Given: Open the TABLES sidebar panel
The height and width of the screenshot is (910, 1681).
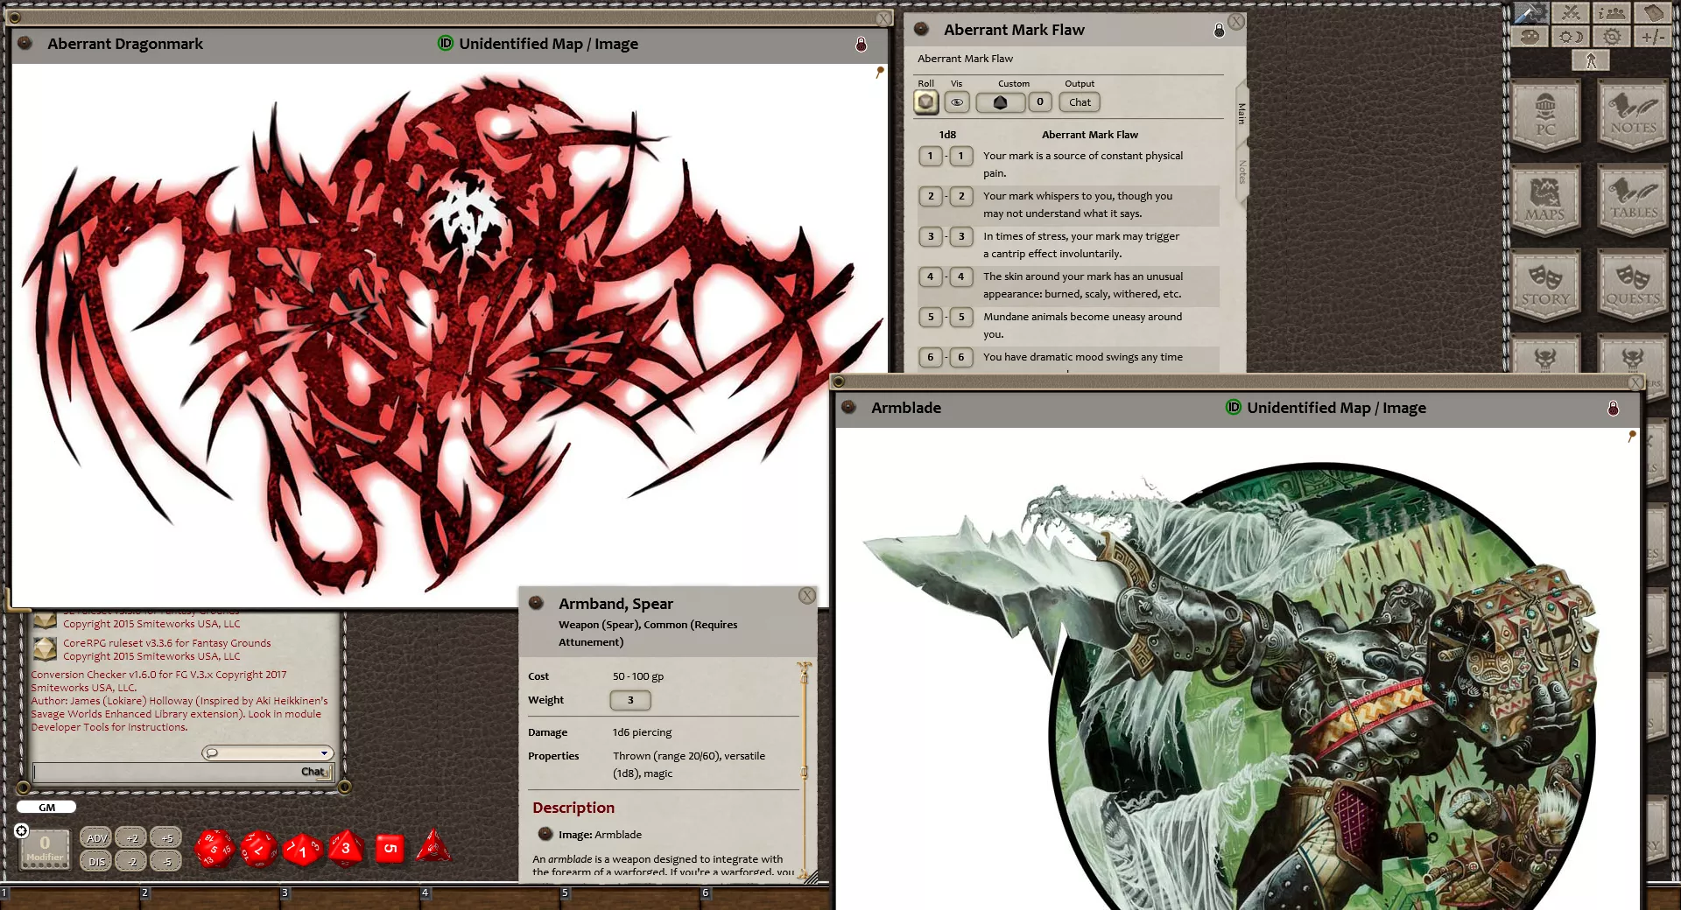Looking at the screenshot, I should point(1633,200).
